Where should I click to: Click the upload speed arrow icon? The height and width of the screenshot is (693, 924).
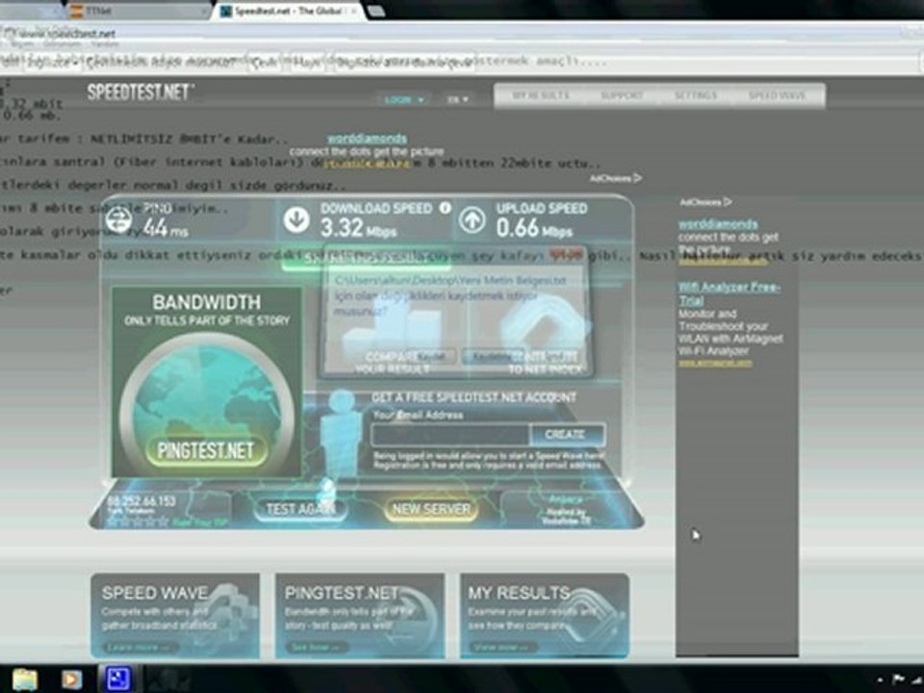(x=472, y=219)
